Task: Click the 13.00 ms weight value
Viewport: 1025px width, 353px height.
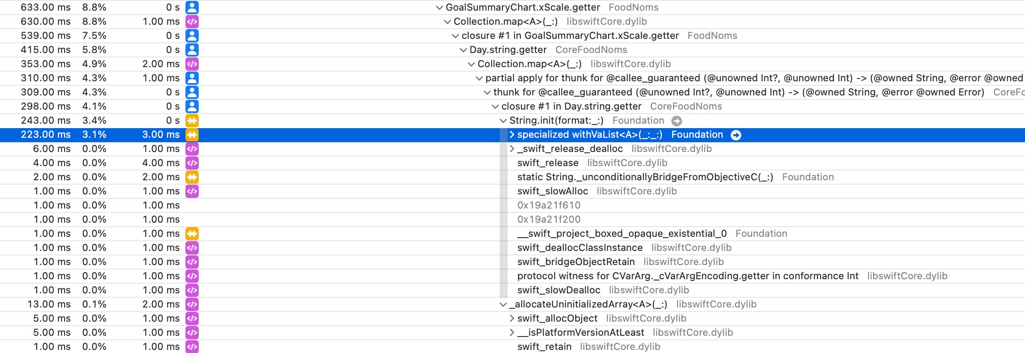Action: coord(49,304)
